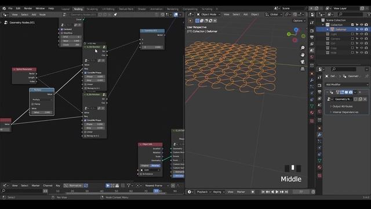371x209 pixels.
Task: Toggle Deformer render camera icon
Action: pyautogui.click(x=366, y=30)
